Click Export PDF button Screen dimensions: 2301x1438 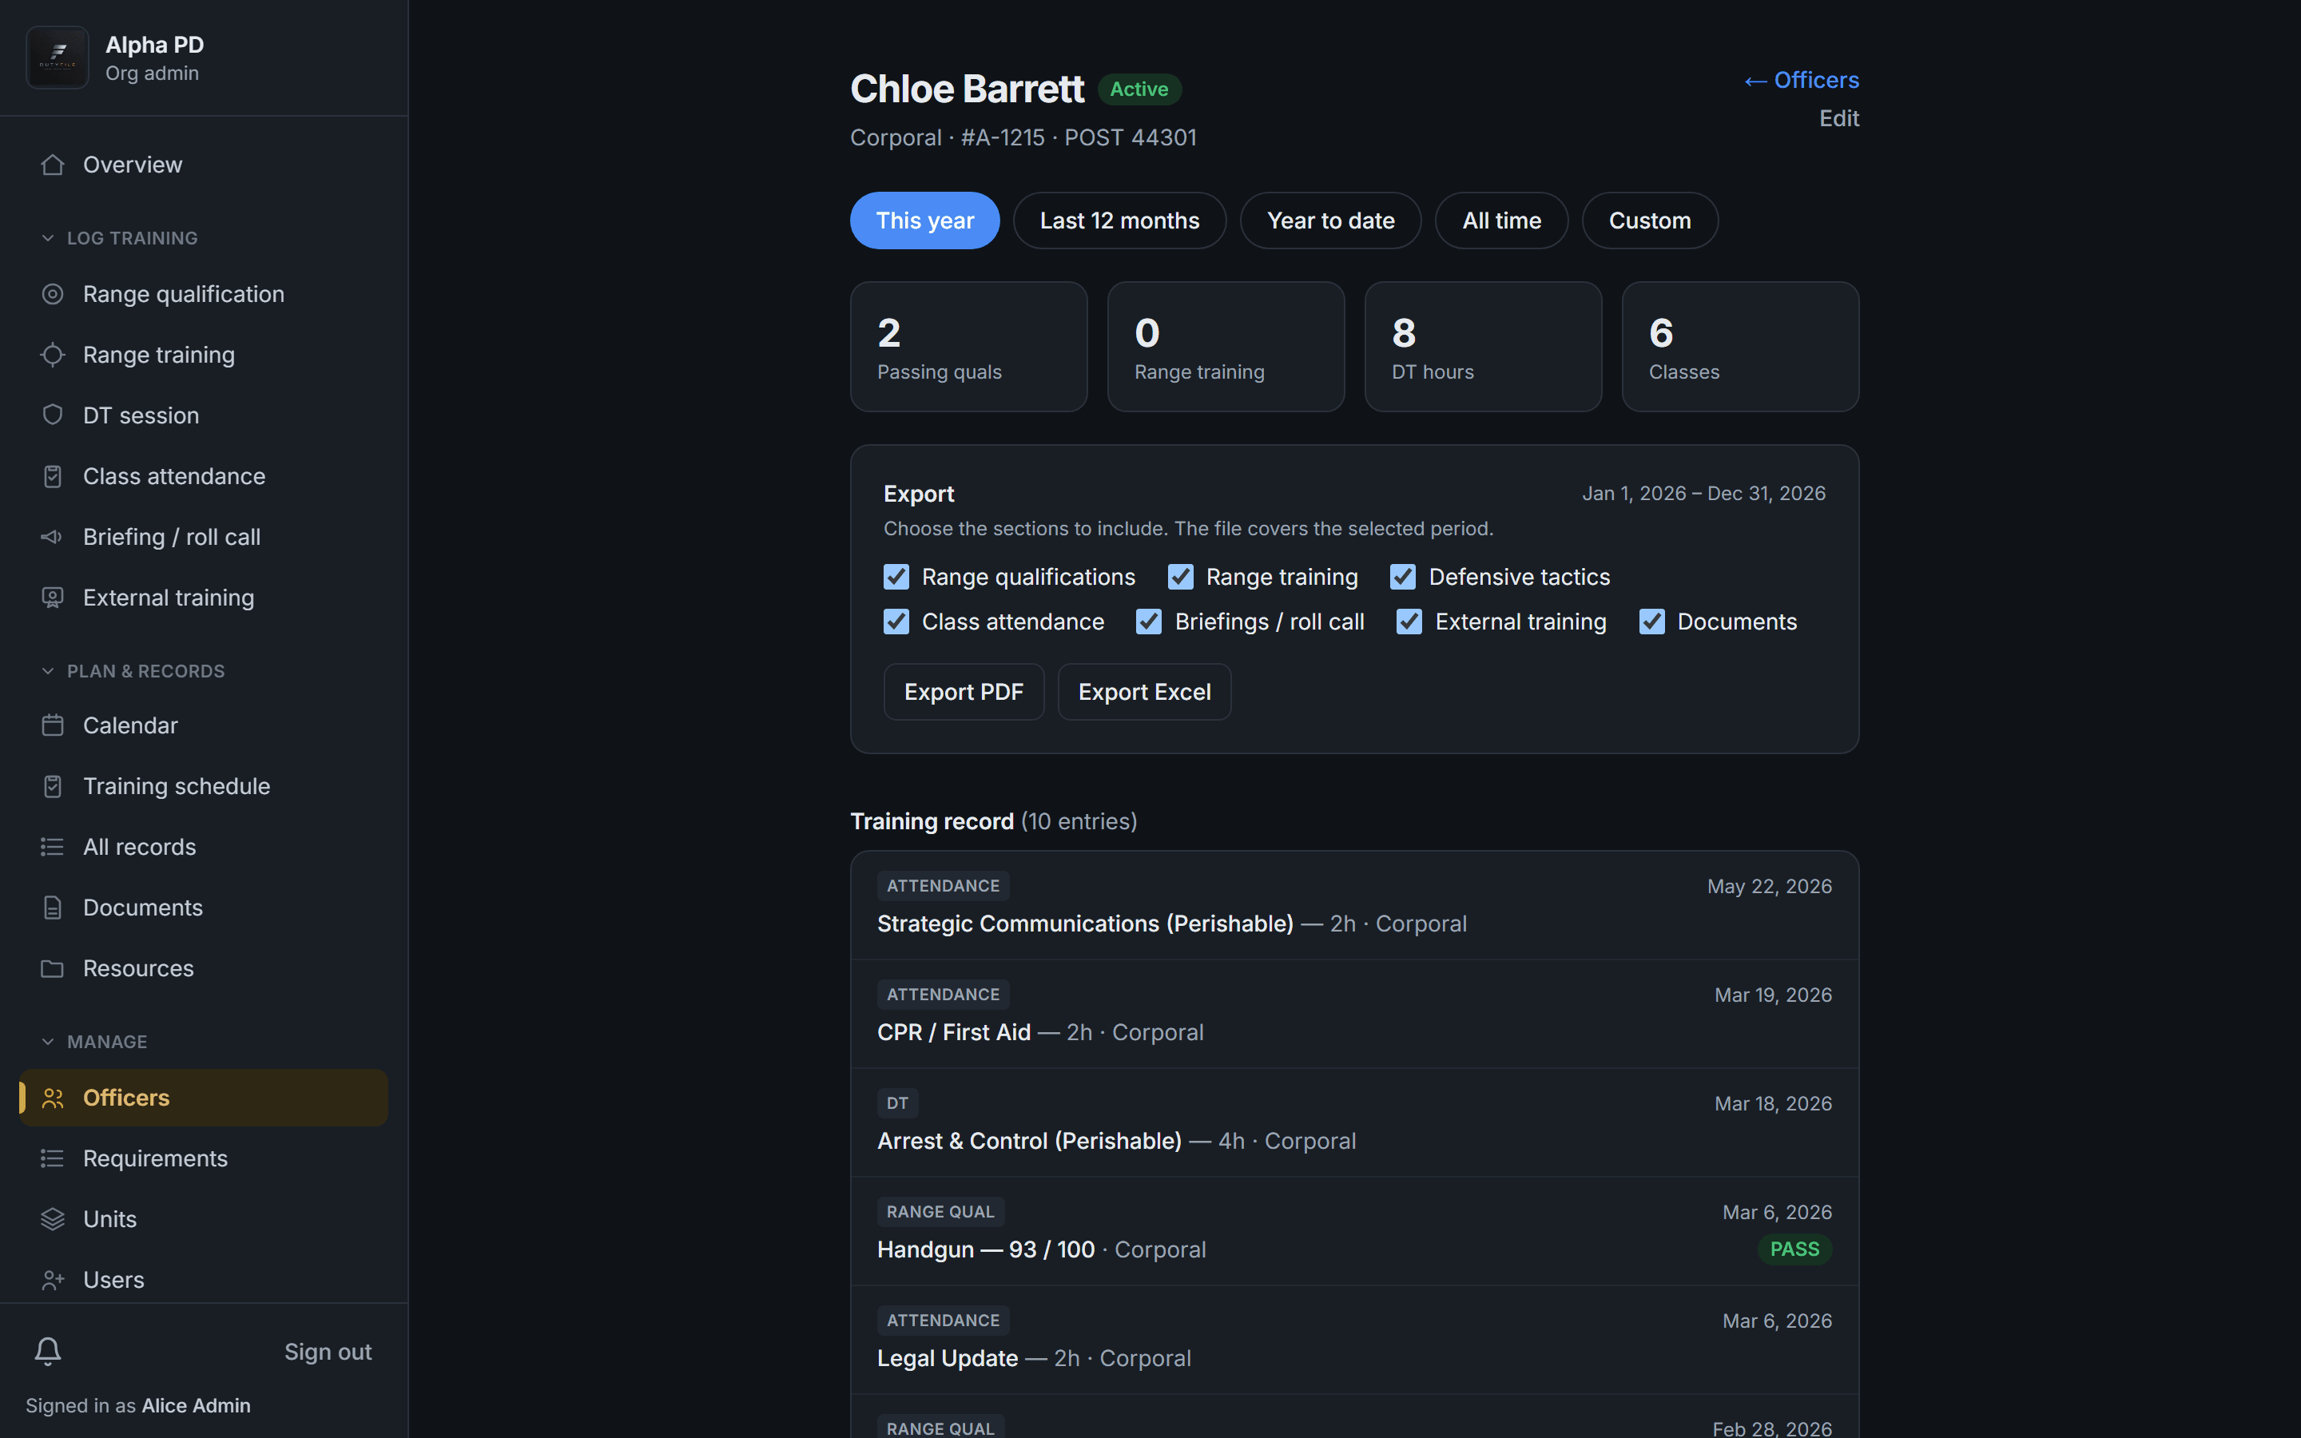964,693
